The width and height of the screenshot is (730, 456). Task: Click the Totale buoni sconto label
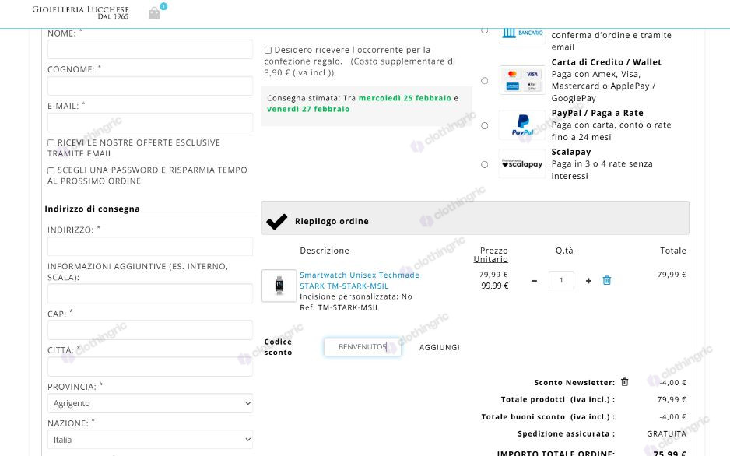click(x=548, y=417)
